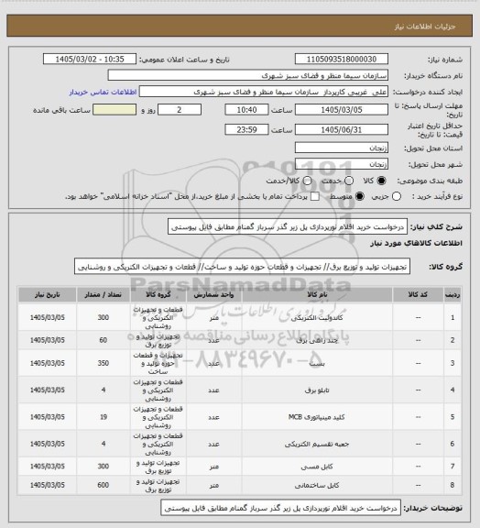Choose the متوسط purchase type radio
Image resolution: width=480 pixels, height=528 pixels.
pyautogui.click(x=360, y=196)
